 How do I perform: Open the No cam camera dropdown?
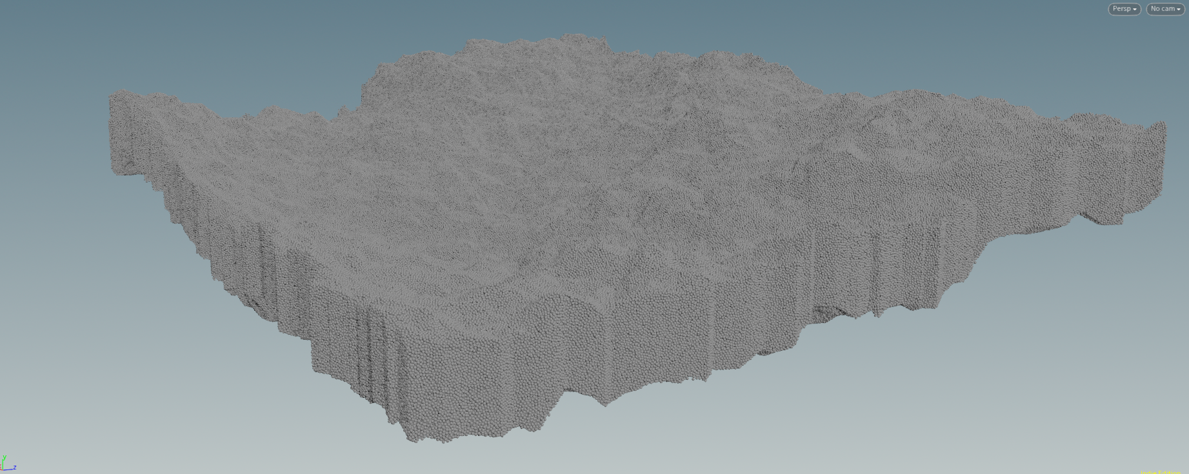click(1164, 9)
